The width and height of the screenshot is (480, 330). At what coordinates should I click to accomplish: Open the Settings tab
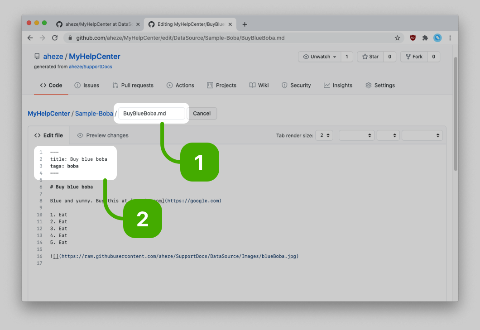point(380,86)
